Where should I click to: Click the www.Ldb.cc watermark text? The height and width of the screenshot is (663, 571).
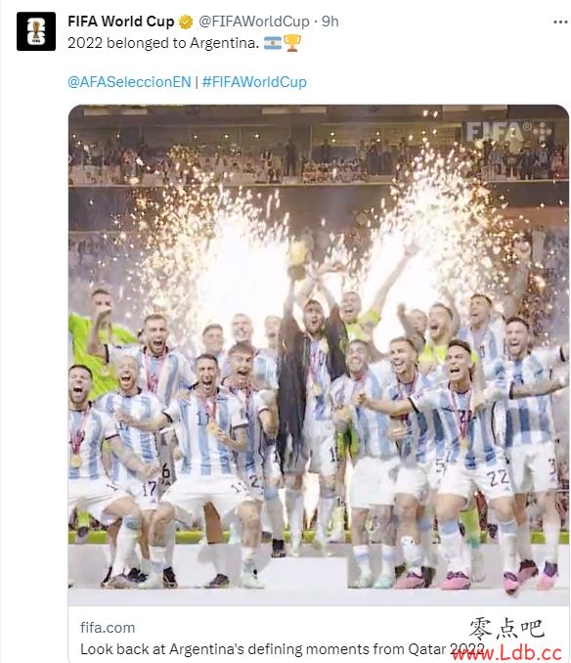click(506, 653)
